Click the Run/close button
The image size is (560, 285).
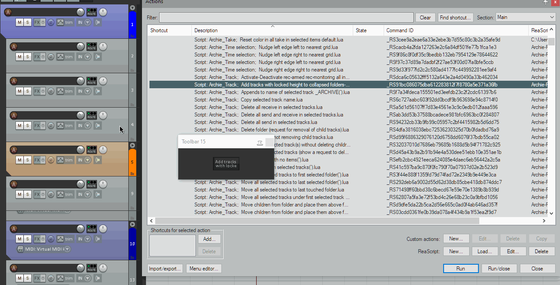point(499,268)
